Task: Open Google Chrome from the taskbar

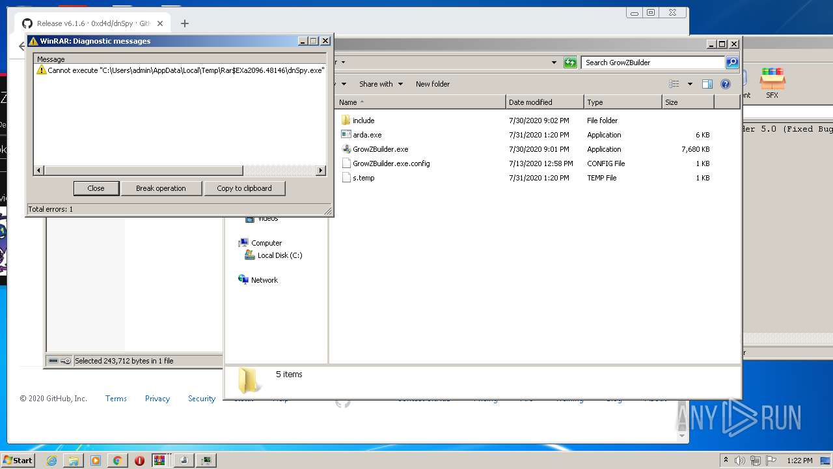Action: pyautogui.click(x=117, y=461)
